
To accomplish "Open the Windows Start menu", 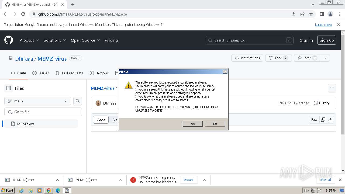I will point(7,190).
